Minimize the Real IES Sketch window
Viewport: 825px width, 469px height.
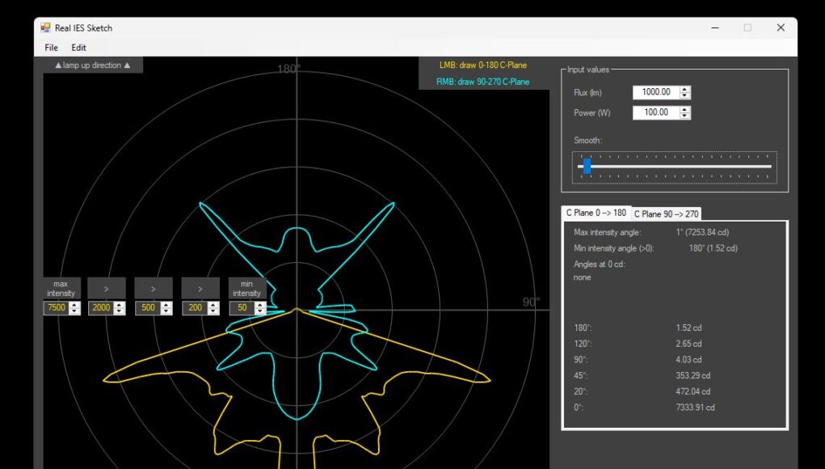715,28
